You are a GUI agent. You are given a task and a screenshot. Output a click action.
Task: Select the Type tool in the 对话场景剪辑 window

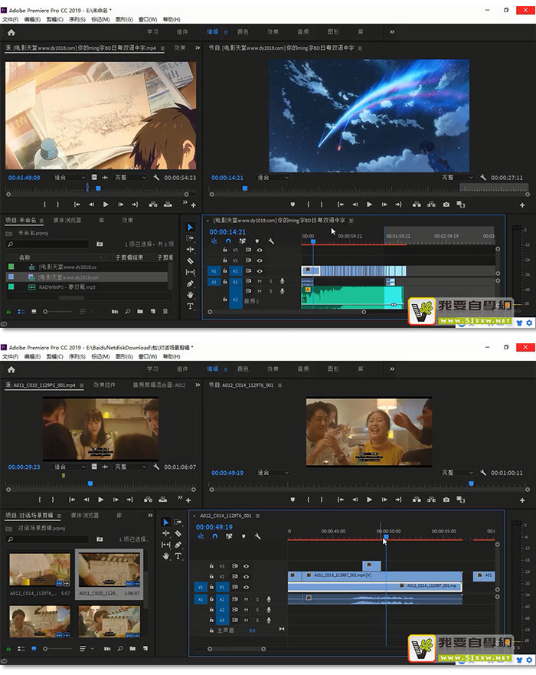178,556
